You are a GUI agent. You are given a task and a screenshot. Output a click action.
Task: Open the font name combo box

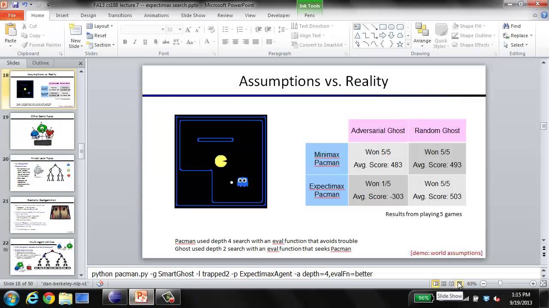pyautogui.click(x=142, y=30)
